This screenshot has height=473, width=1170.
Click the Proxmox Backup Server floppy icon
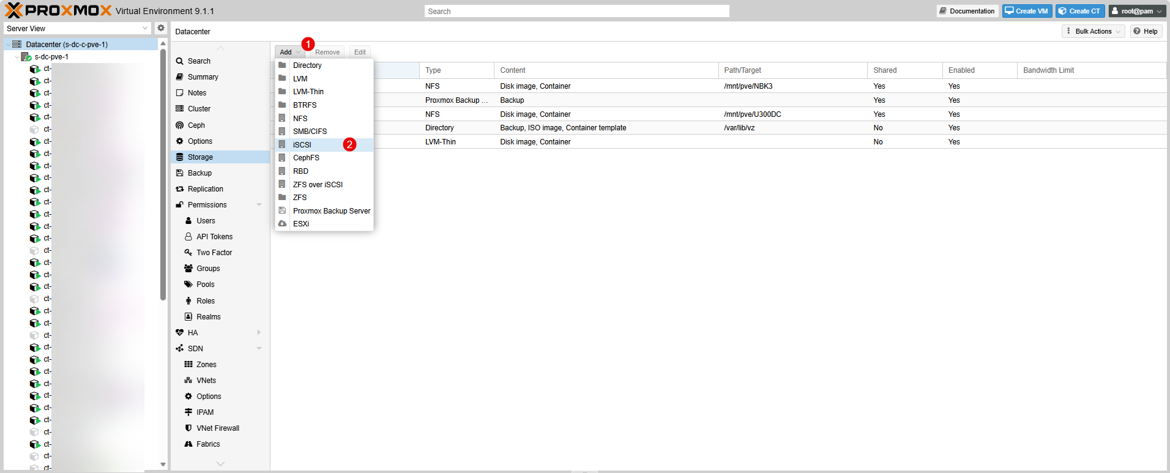[x=282, y=210]
